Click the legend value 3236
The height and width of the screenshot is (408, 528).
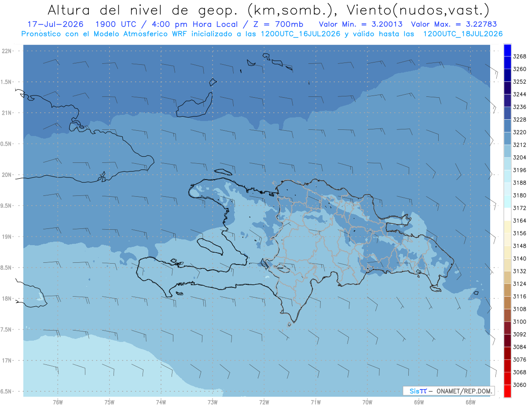point(520,107)
